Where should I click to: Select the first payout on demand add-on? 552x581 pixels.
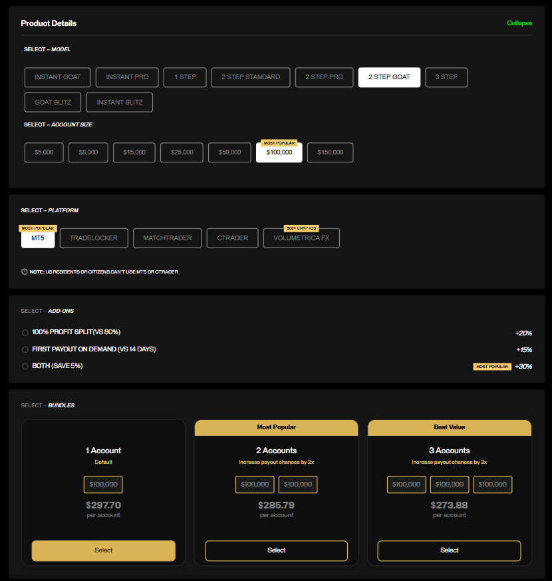click(x=25, y=349)
